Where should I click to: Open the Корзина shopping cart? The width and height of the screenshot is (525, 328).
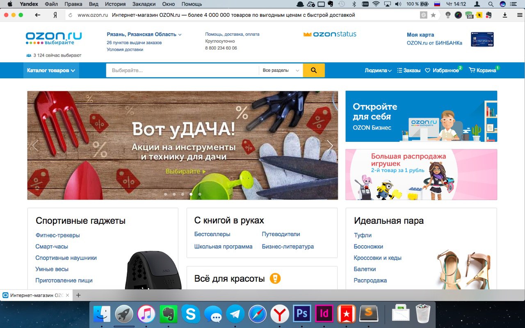click(x=483, y=71)
